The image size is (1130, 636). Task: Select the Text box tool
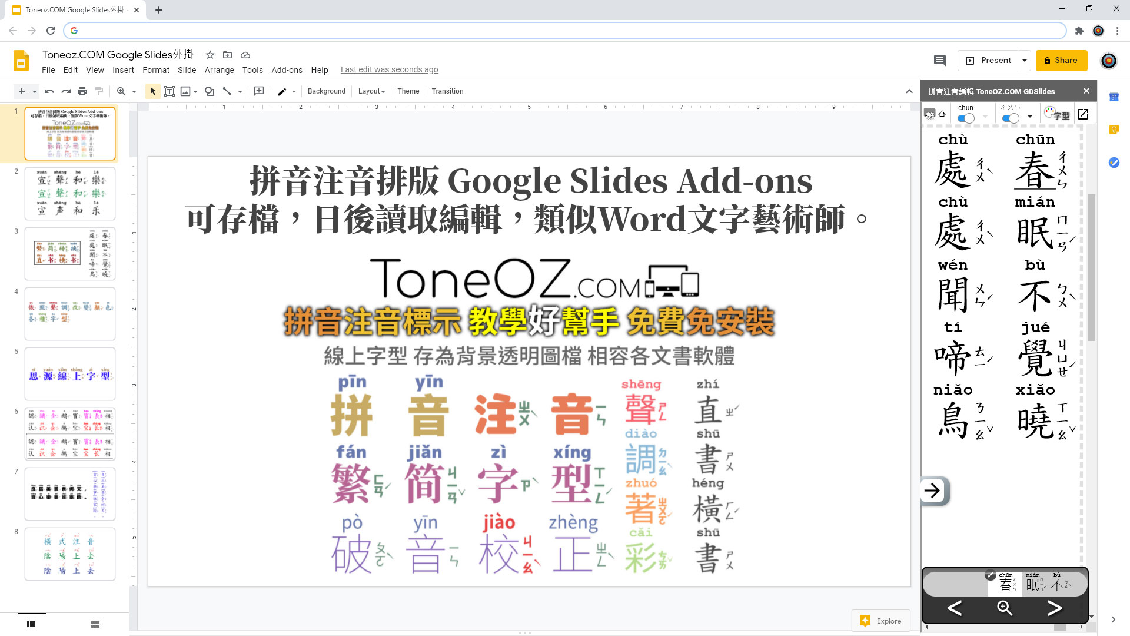point(169,91)
